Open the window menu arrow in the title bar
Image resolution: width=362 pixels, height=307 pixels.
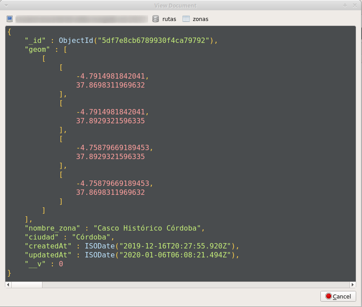5,5
